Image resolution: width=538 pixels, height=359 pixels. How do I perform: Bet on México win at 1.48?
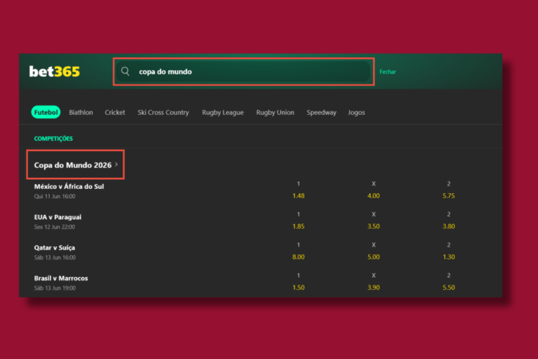click(299, 196)
